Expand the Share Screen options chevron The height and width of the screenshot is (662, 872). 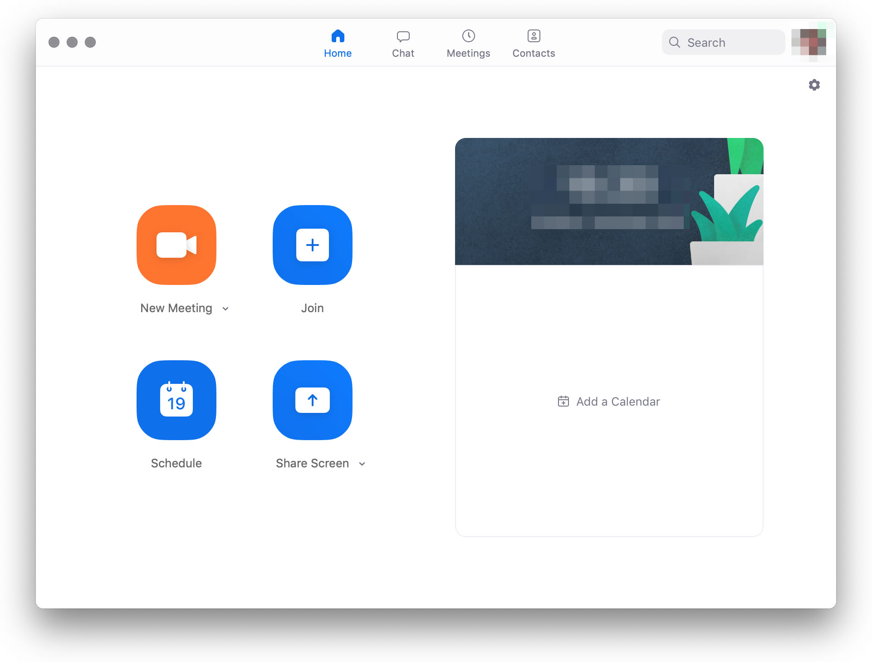click(x=362, y=464)
